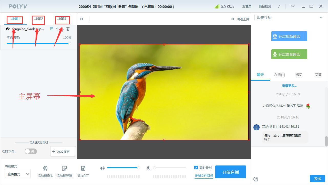Image resolution: width=328 pixels, height=185 pixels.
Task: Uncheck the 同时录制 checkbox
Action: pos(196,168)
